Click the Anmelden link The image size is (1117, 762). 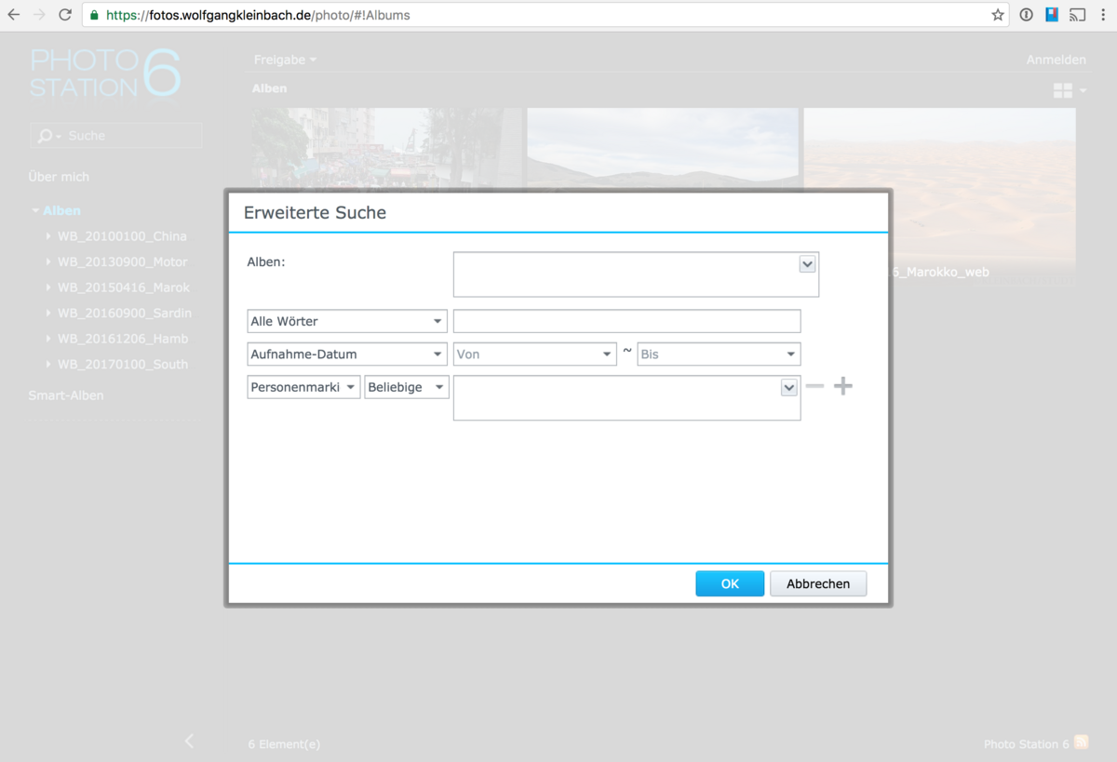point(1056,60)
